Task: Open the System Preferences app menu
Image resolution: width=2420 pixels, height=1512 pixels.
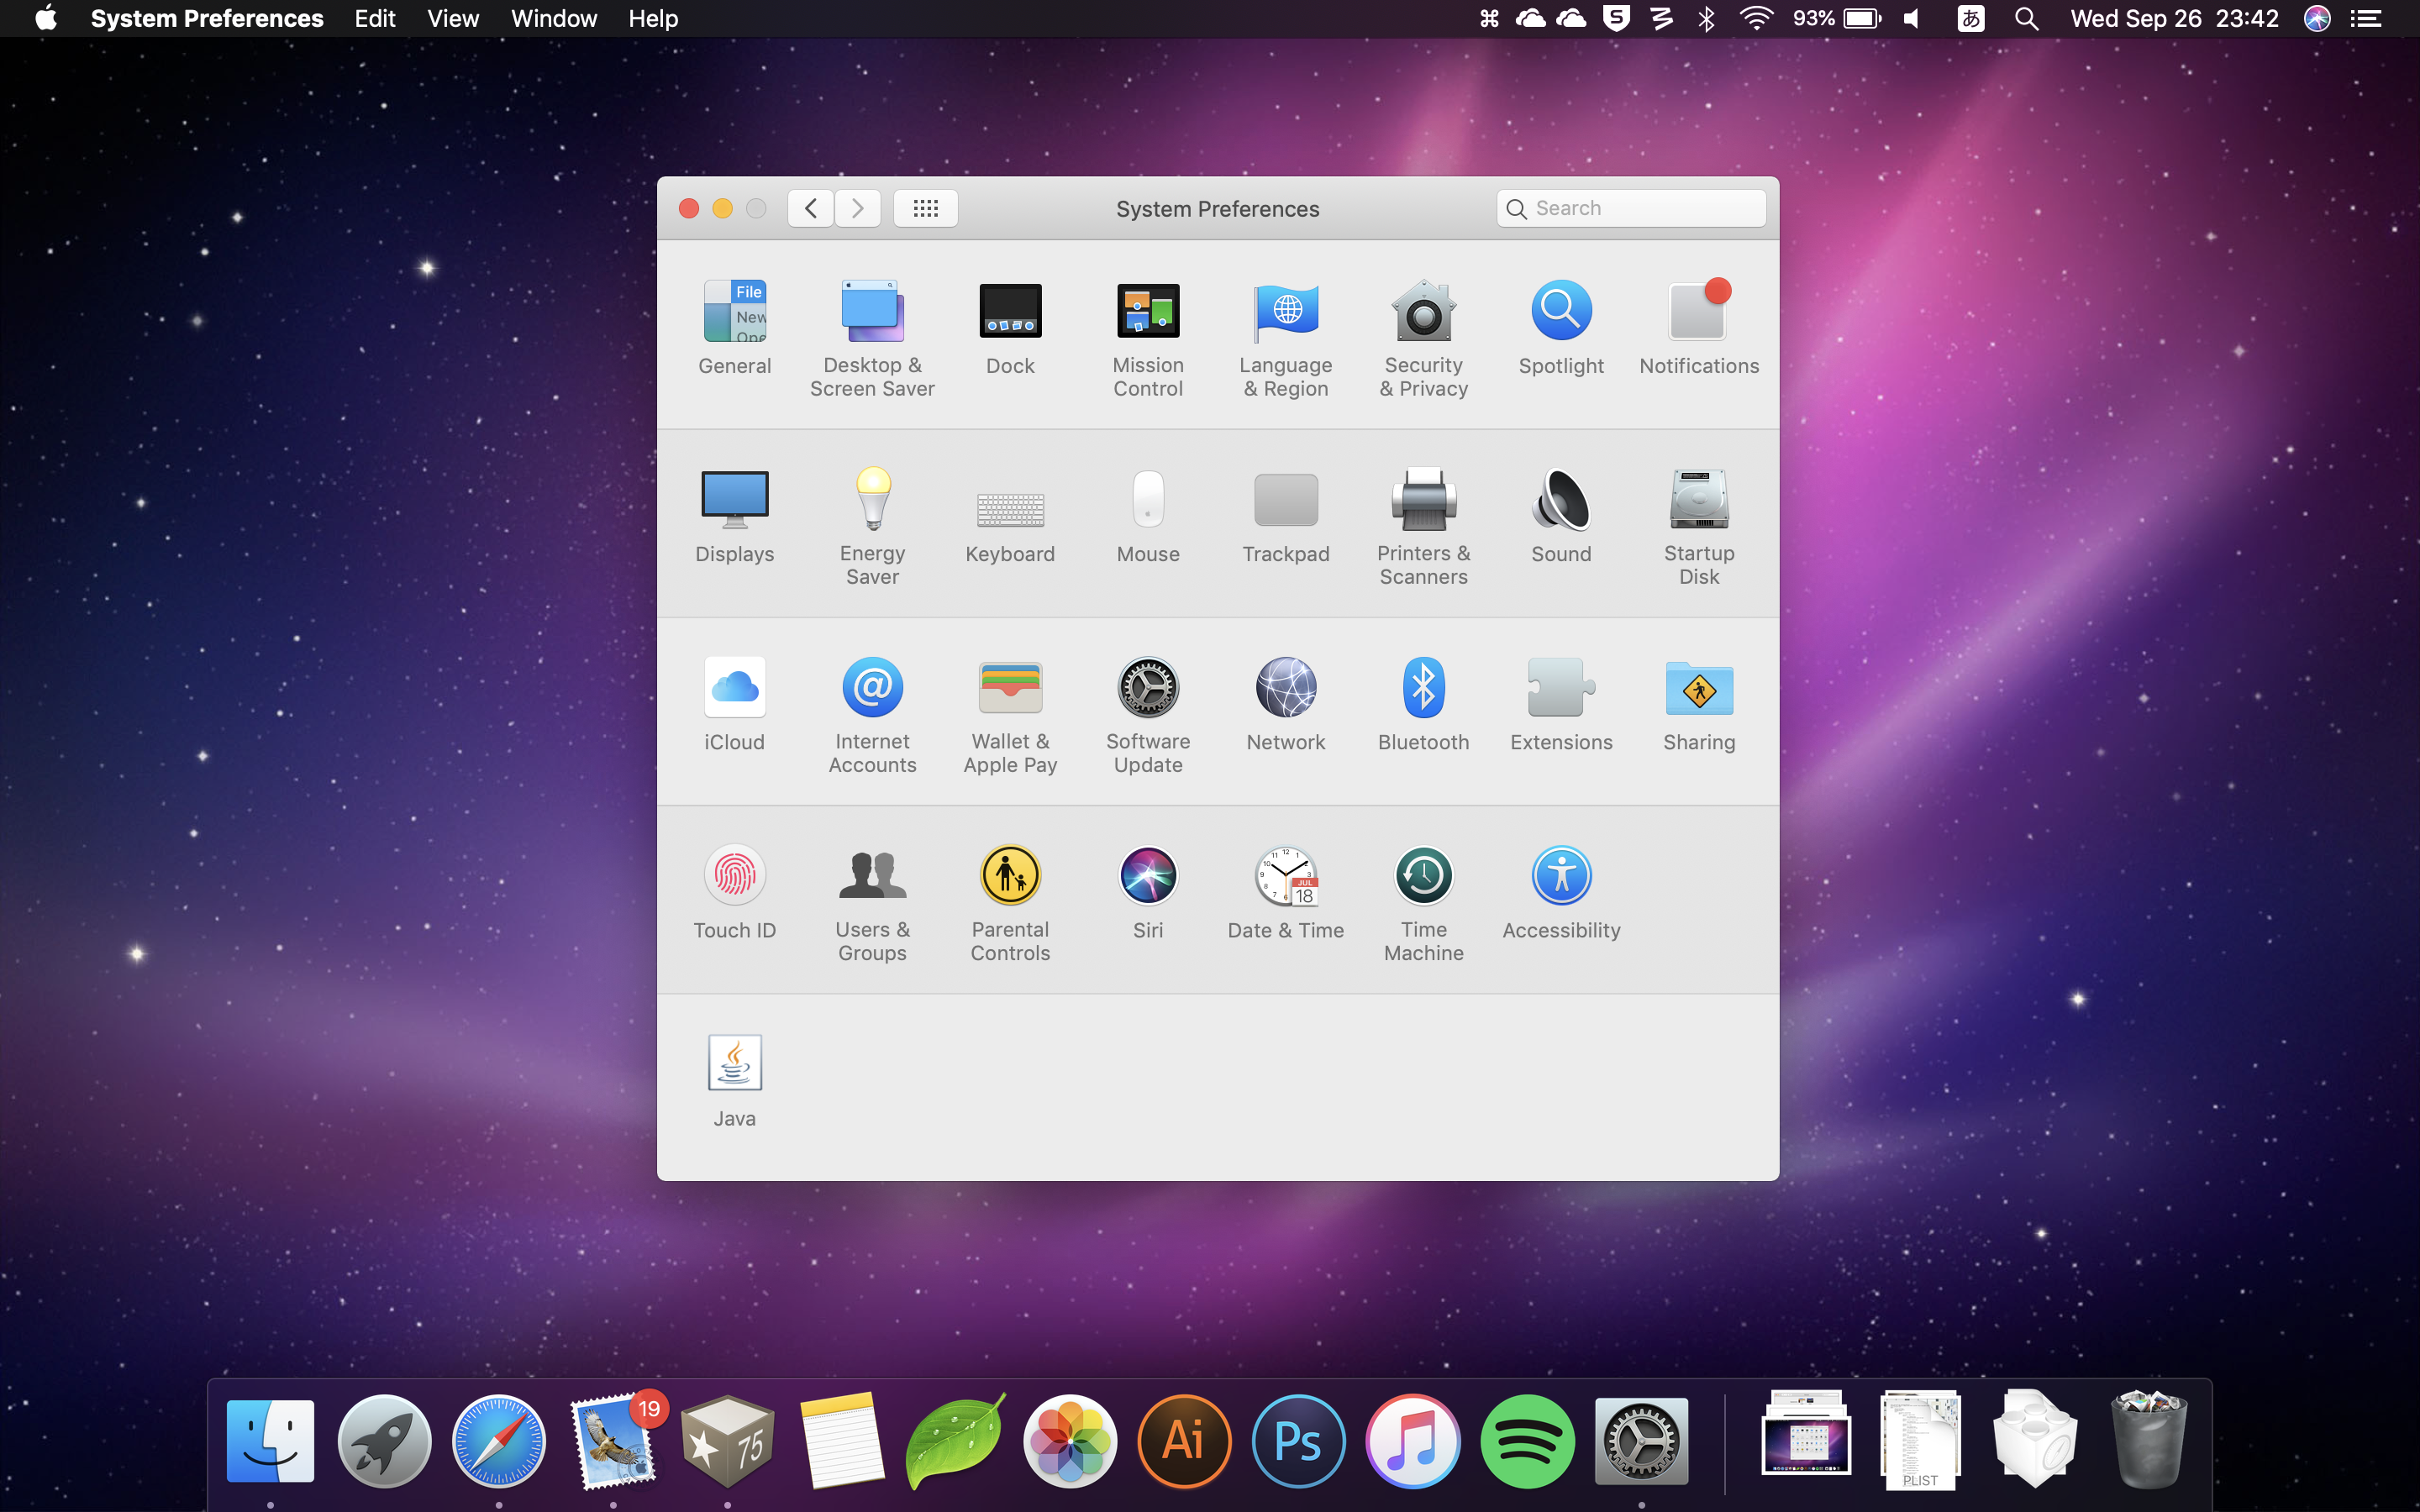Action: [x=207, y=18]
